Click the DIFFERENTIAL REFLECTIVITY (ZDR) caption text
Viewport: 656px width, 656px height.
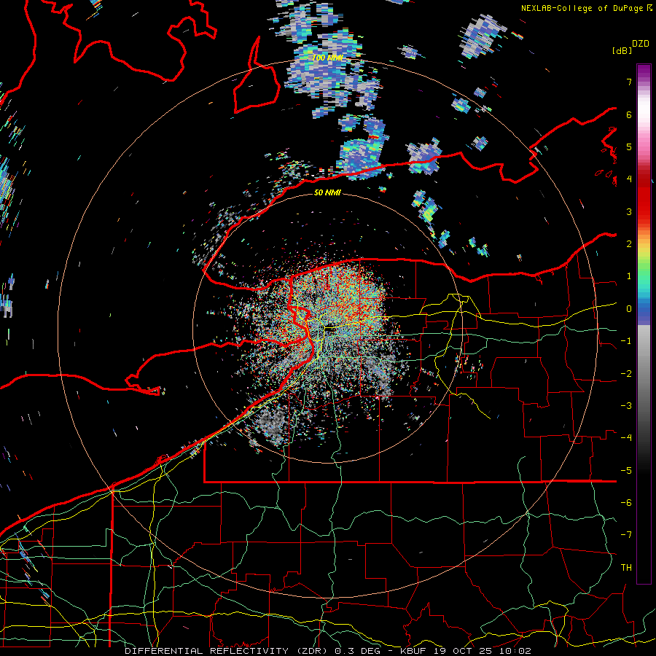[x=227, y=651]
